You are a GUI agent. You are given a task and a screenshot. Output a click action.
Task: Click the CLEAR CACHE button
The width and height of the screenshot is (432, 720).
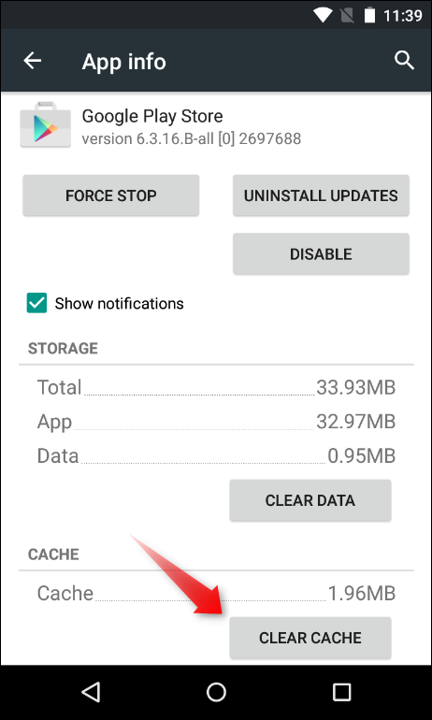[x=310, y=638]
